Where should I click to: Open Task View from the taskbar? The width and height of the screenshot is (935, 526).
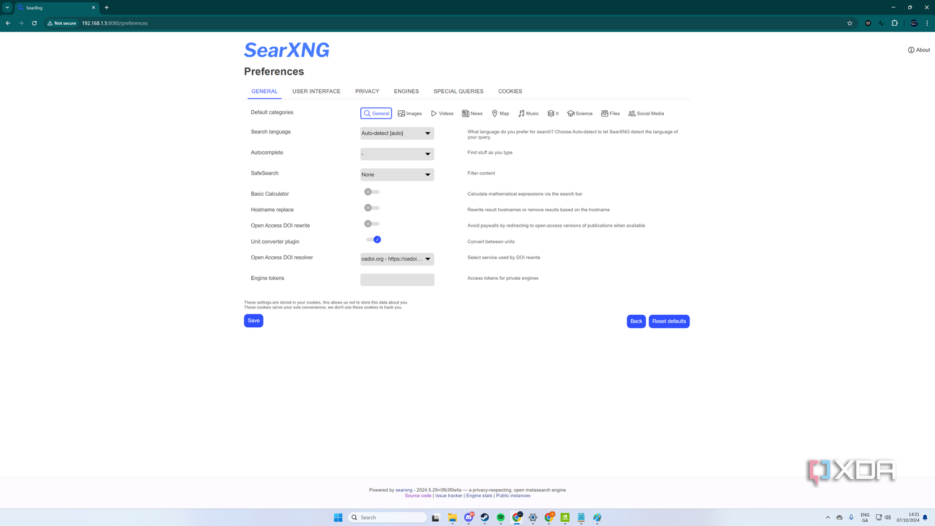coord(436,517)
